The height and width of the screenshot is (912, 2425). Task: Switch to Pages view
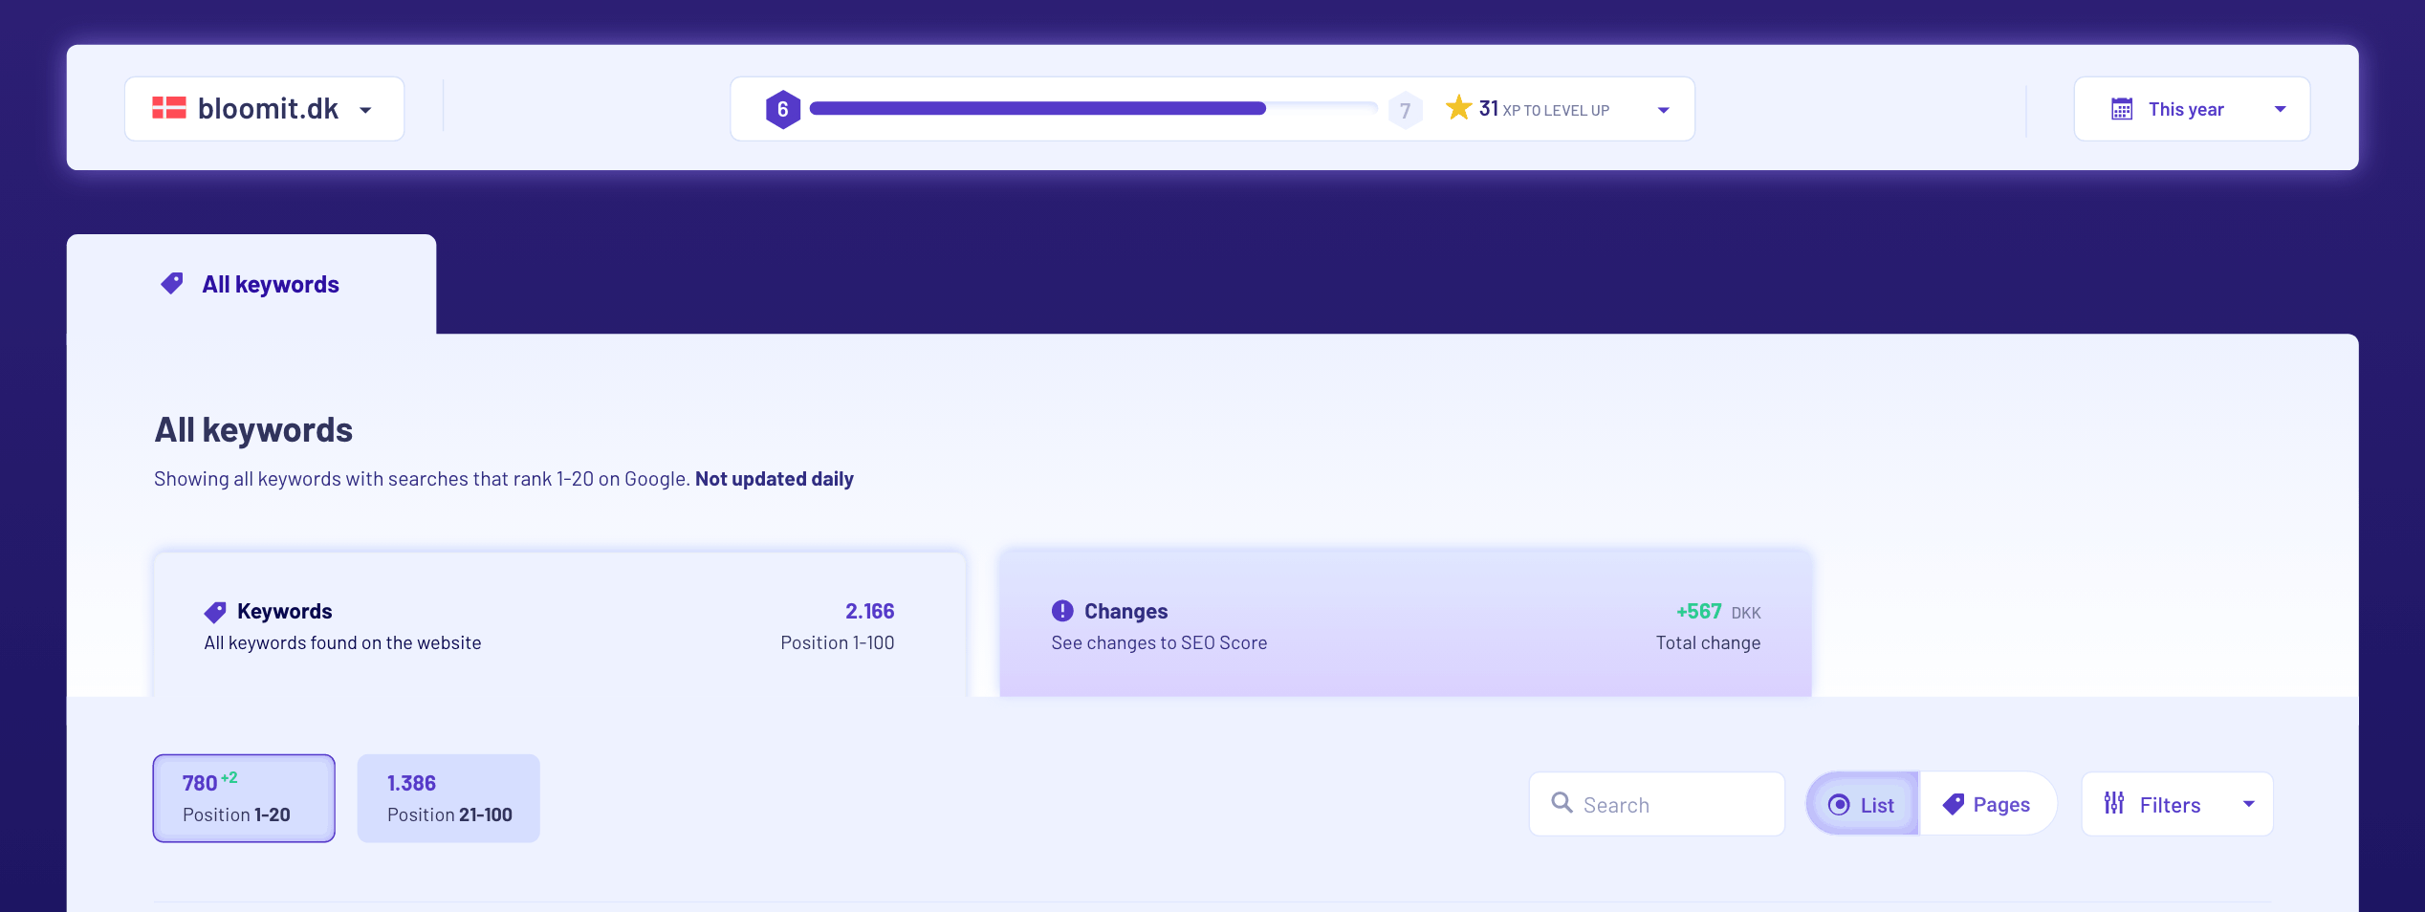click(x=1987, y=805)
